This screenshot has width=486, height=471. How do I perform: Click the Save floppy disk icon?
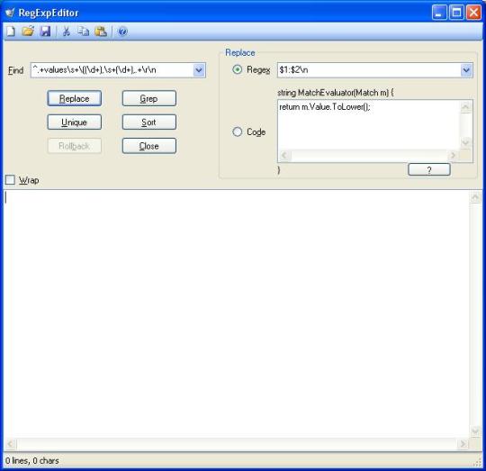(46, 32)
